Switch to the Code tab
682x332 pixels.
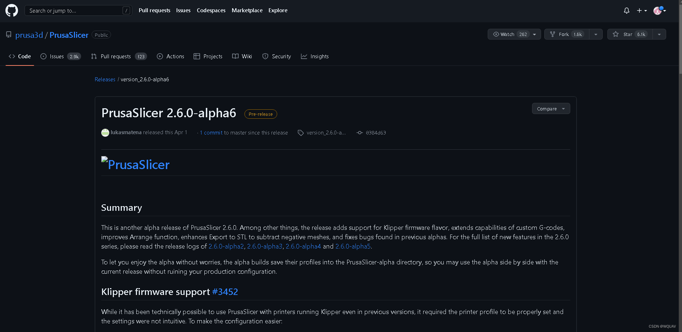(x=20, y=56)
